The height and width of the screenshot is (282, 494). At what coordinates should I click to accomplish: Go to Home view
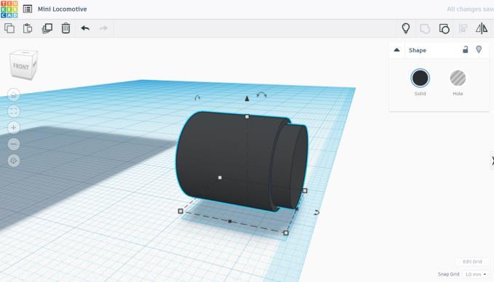pyautogui.click(x=14, y=94)
